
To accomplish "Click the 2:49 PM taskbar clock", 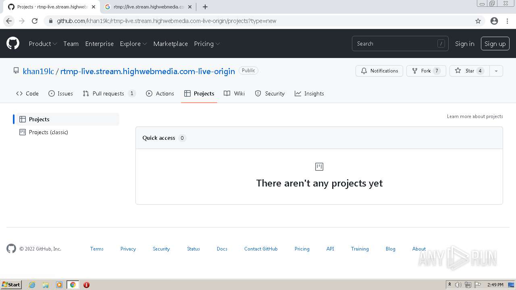I will (x=495, y=285).
